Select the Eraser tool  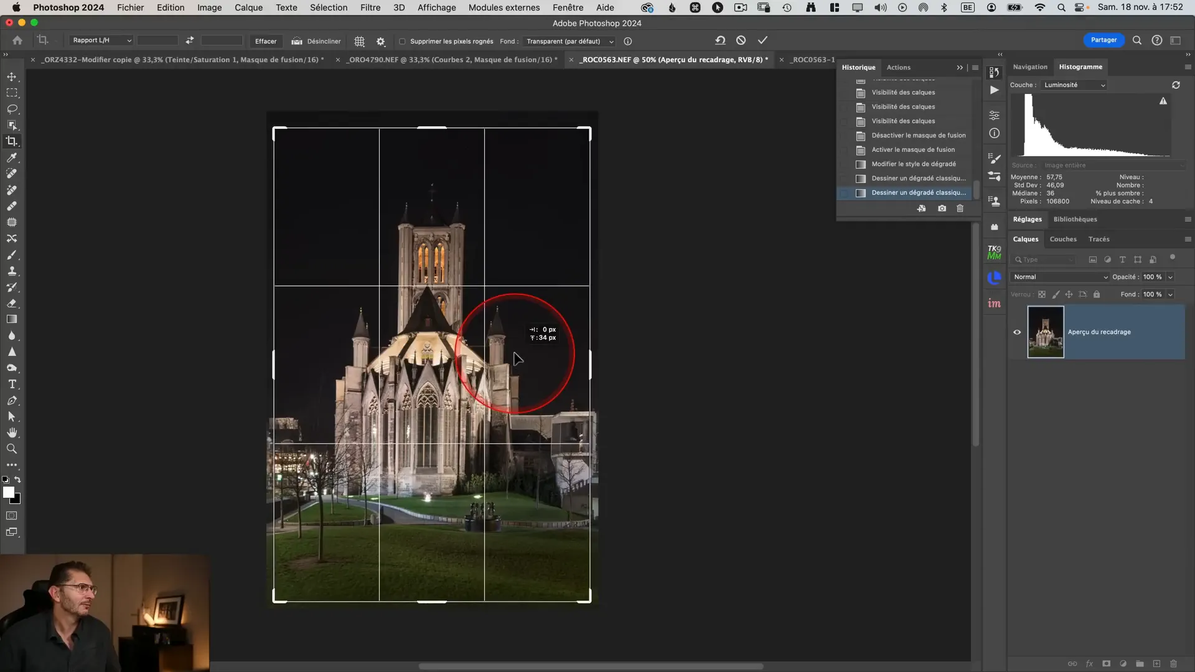tap(12, 303)
